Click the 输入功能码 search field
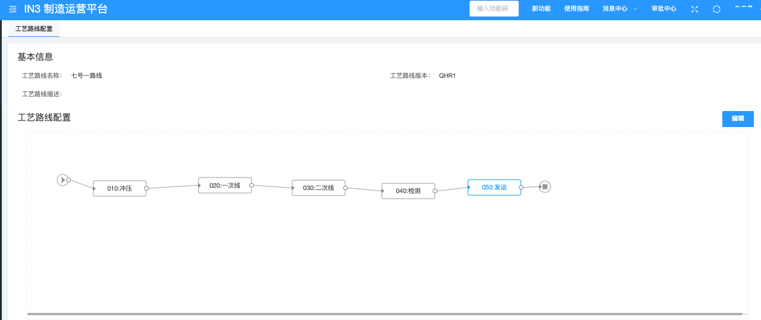761x320 pixels. coord(493,9)
